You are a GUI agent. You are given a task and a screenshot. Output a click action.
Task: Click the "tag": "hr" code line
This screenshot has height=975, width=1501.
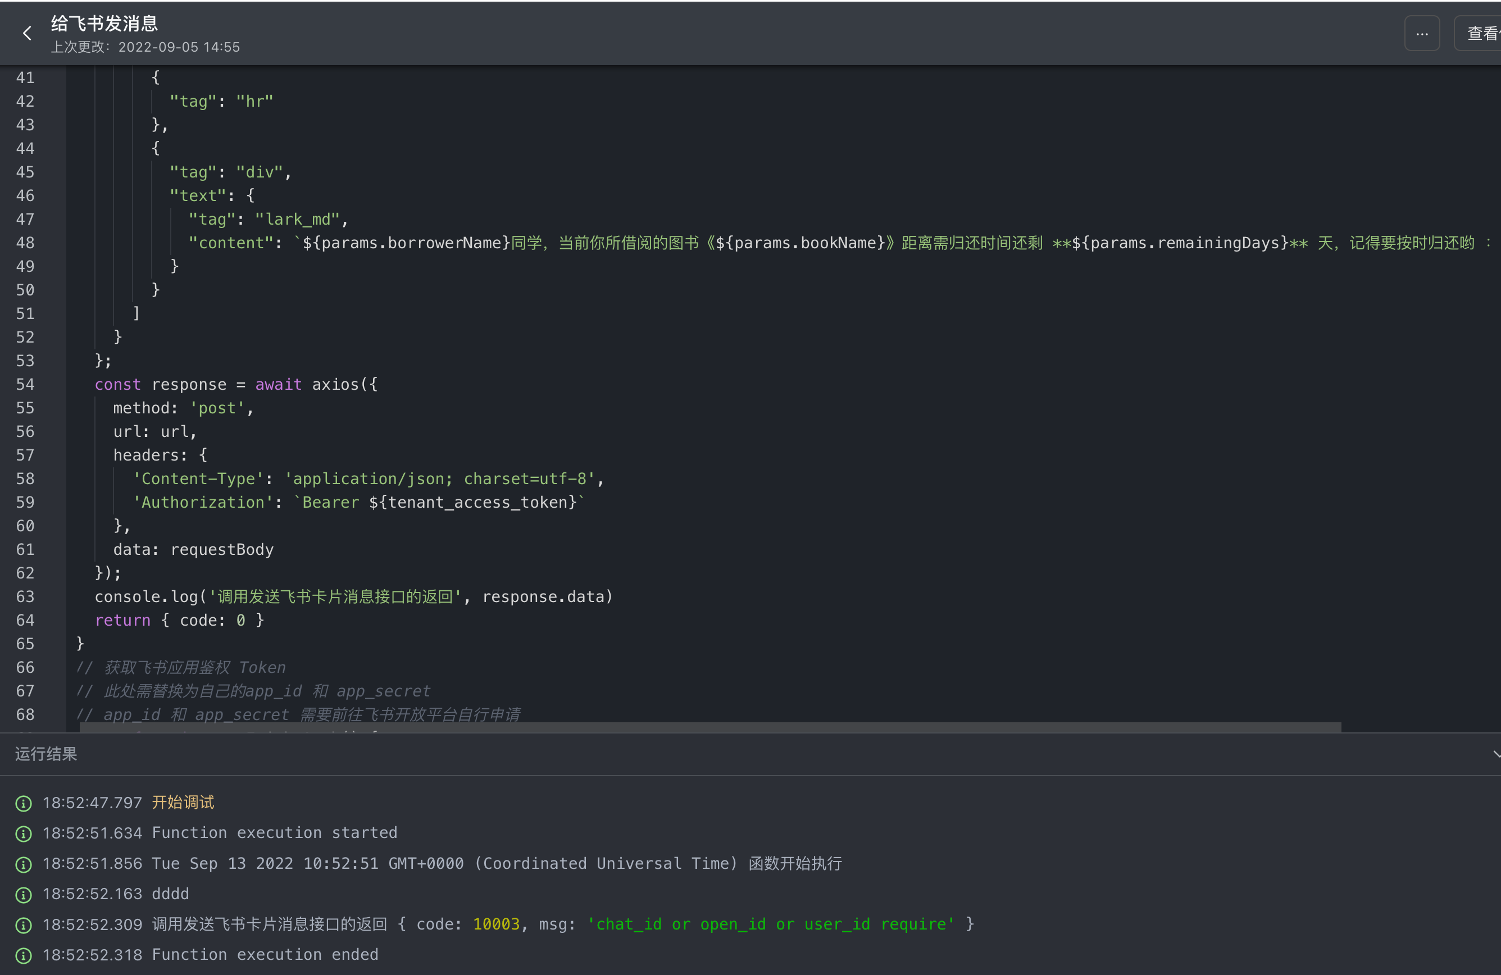click(221, 102)
